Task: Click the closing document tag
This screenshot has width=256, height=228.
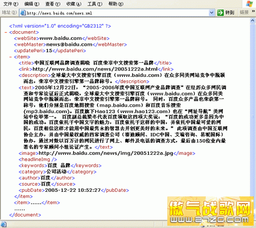Action: tap(25, 215)
